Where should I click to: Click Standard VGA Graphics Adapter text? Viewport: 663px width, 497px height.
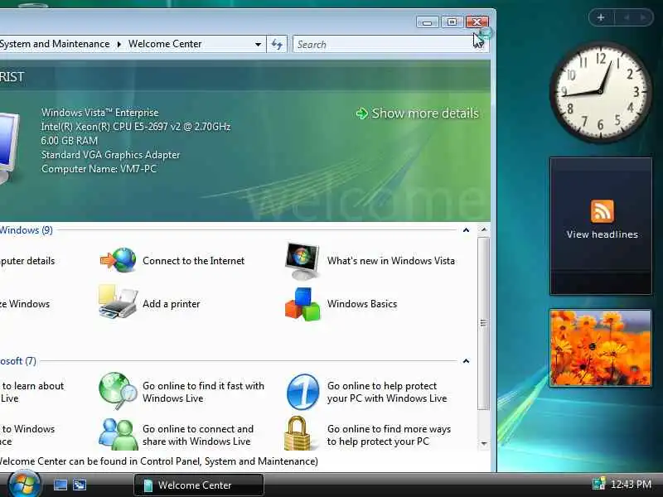(110, 155)
